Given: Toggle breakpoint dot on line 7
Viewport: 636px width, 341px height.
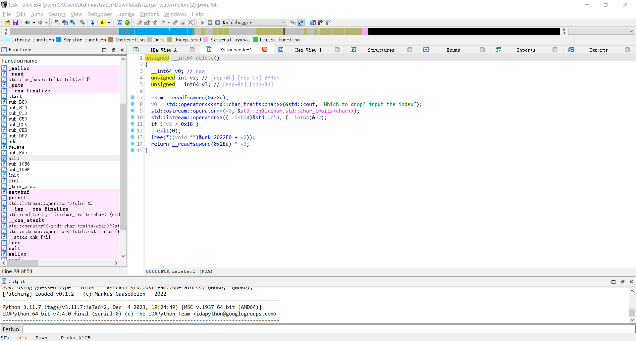Looking at the screenshot, I should click(x=132, y=97).
